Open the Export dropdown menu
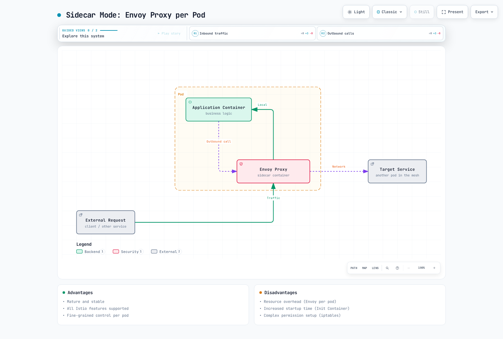 (484, 12)
